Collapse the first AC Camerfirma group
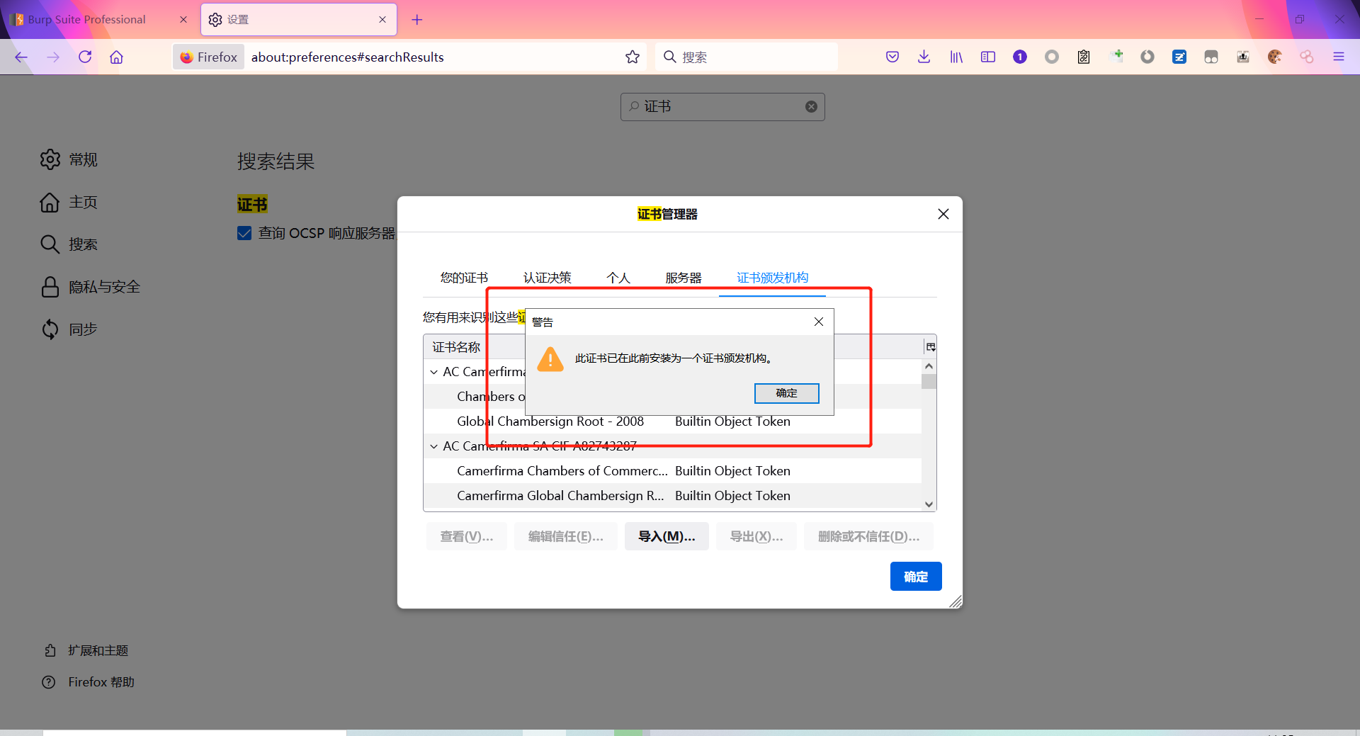Screen dimensions: 1360x736 433,372
